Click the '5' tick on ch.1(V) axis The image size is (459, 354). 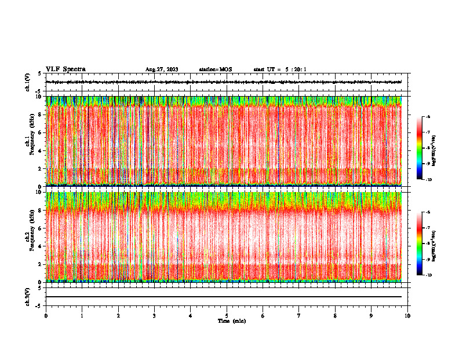pos(40,73)
